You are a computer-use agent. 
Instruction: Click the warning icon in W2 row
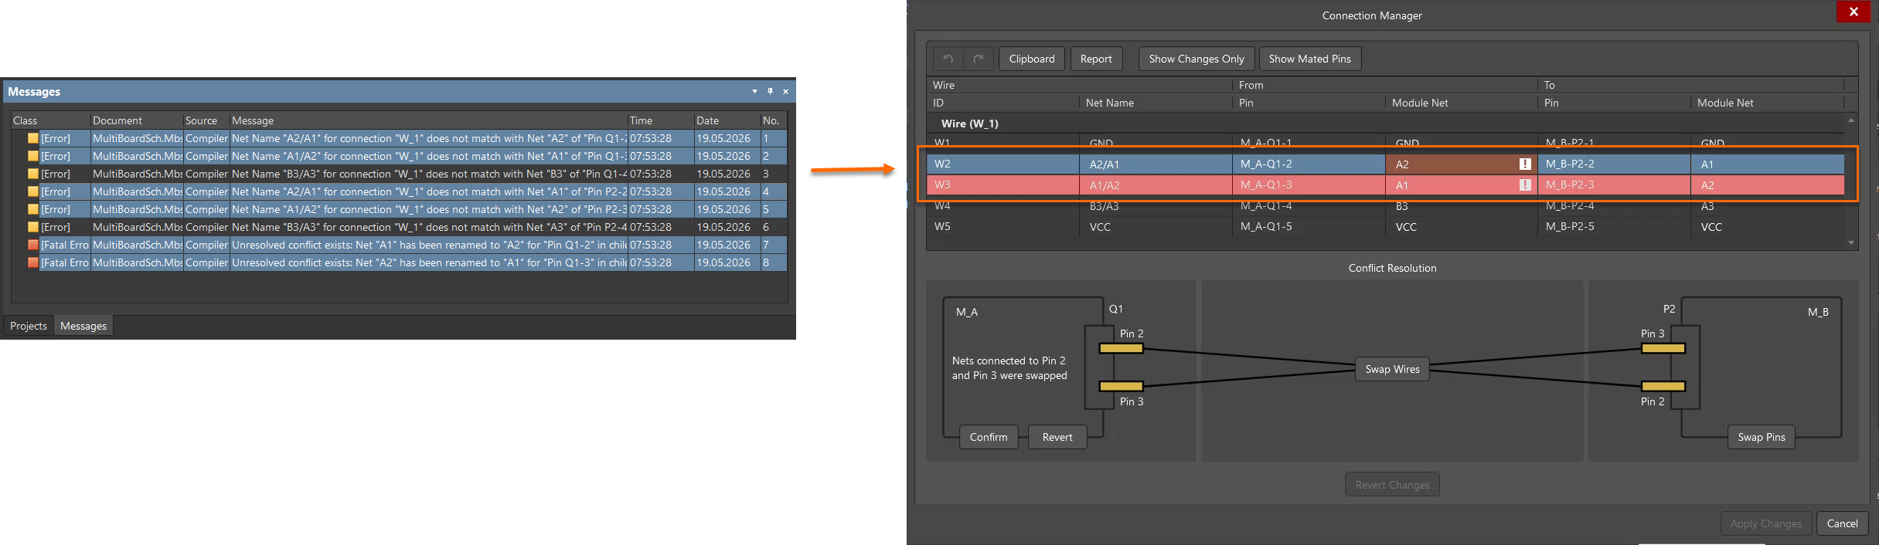[1525, 164]
